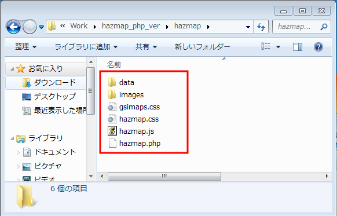Click the folder icon in the address bar

pyautogui.click(x=52, y=27)
